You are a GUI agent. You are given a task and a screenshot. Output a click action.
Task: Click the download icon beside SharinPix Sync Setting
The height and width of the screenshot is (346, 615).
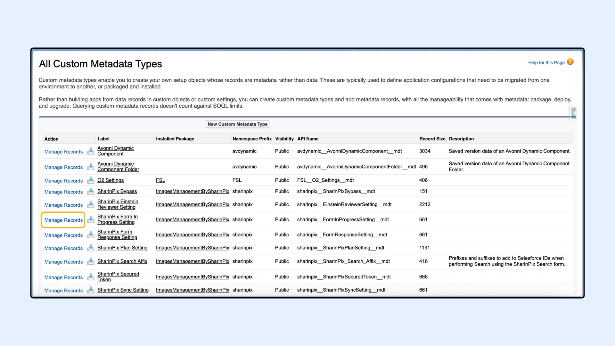pos(91,290)
